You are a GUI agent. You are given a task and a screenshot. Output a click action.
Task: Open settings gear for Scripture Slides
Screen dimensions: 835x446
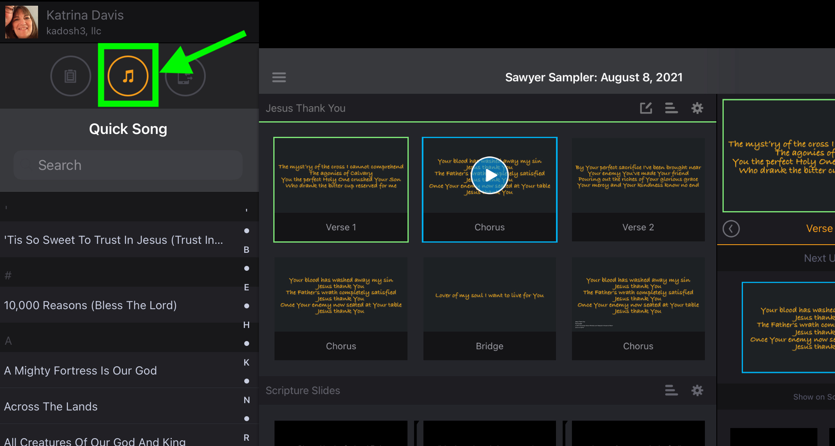pos(697,390)
